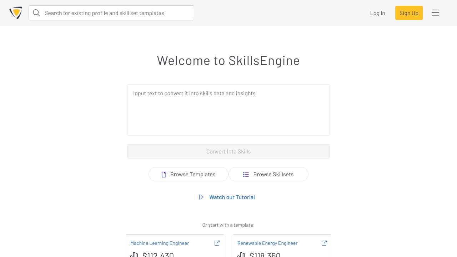Screen dimensions: 457x257
Task: Click the $118,350 salary value
Action: pos(265,255)
